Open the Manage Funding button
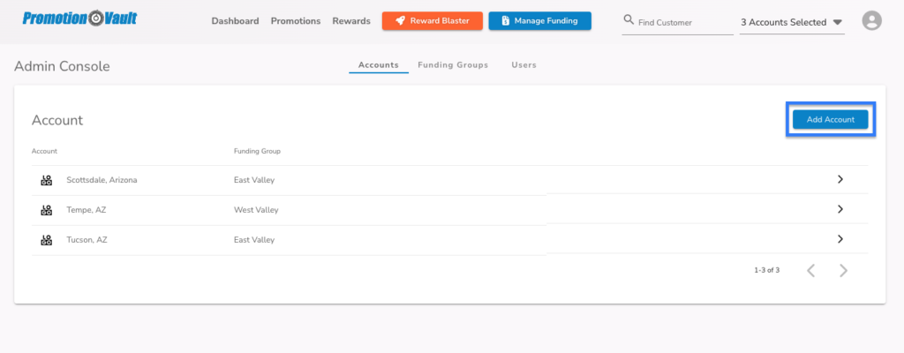 point(539,21)
